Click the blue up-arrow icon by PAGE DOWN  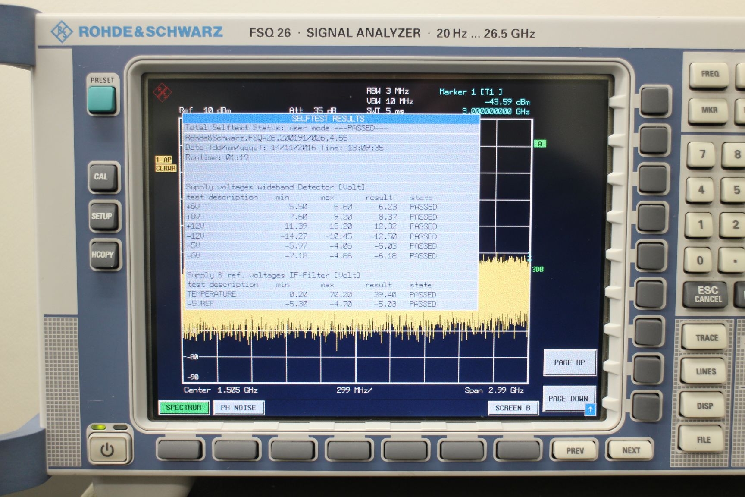pyautogui.click(x=590, y=409)
